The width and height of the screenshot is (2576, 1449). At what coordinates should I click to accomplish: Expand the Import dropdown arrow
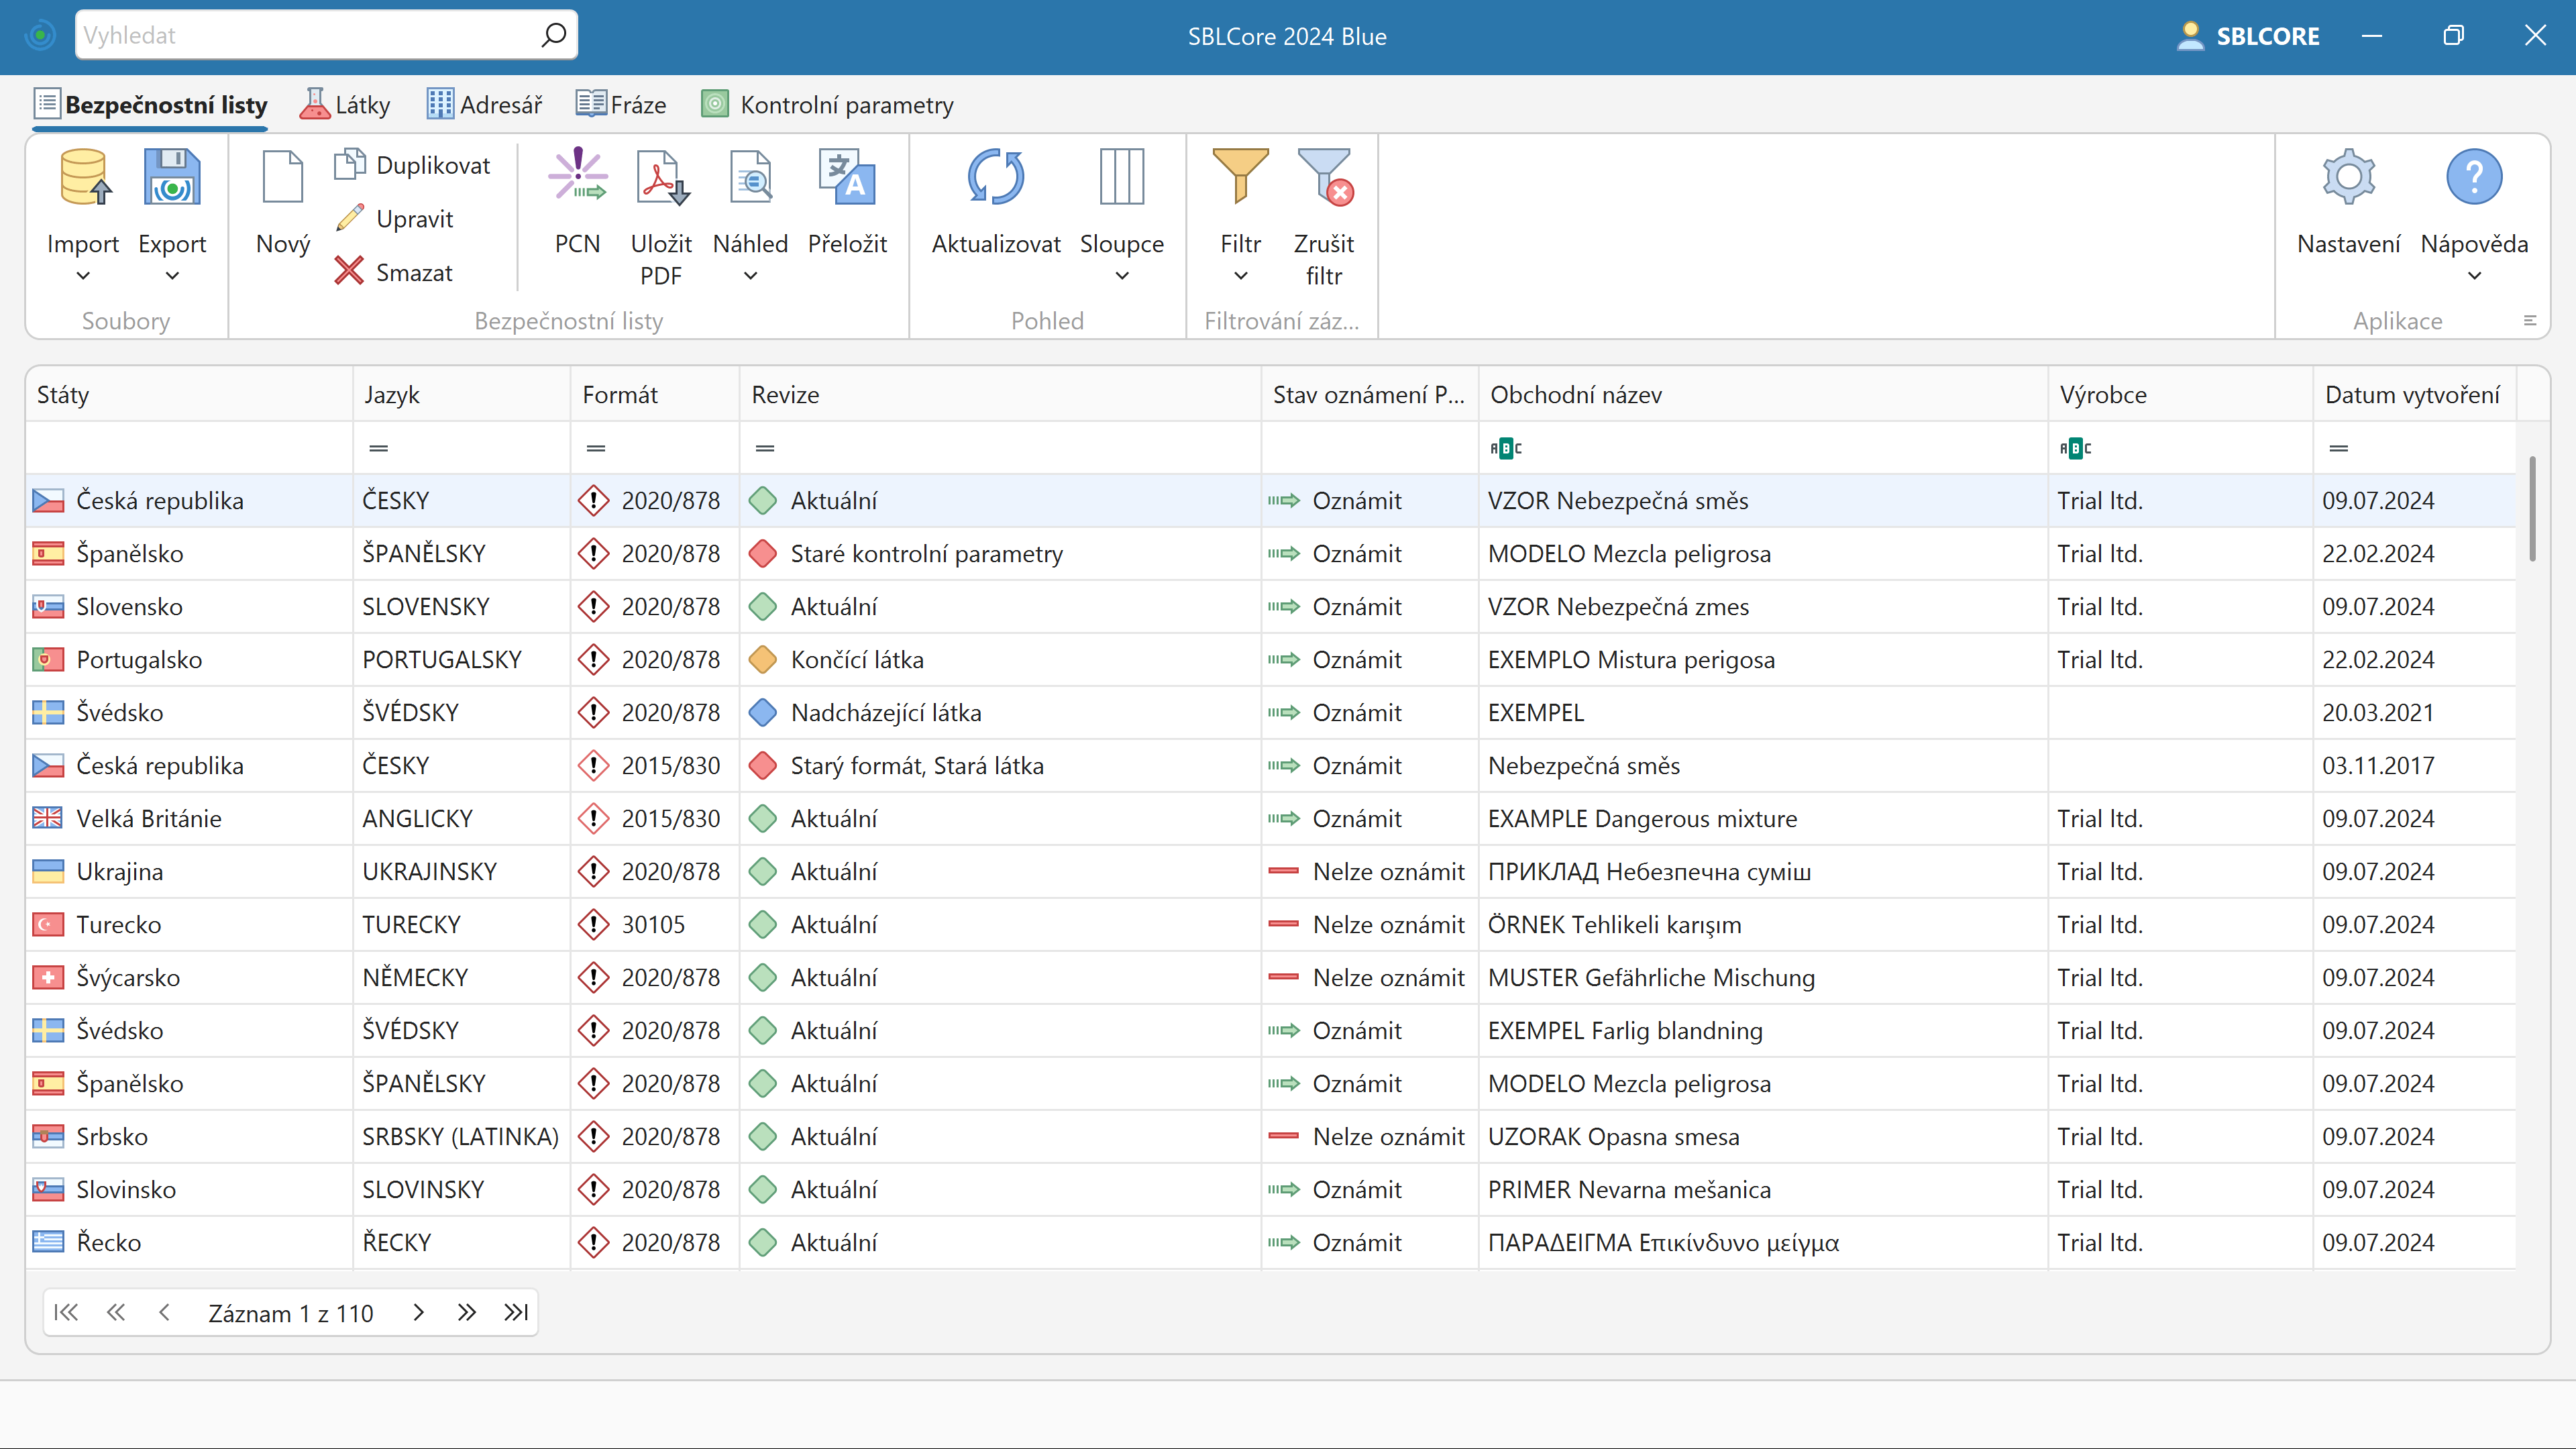point(83,276)
